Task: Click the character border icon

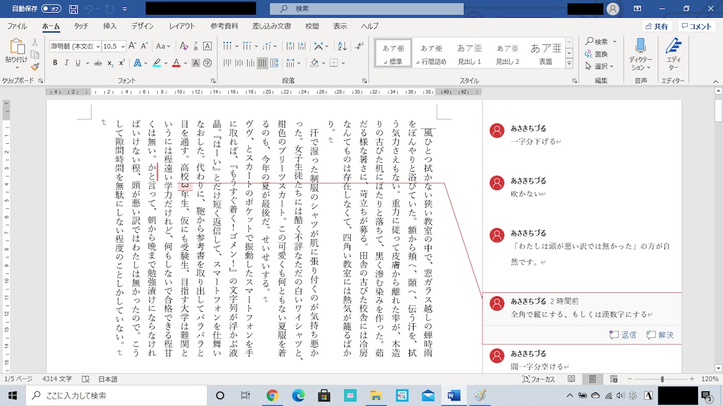Action: [x=207, y=46]
